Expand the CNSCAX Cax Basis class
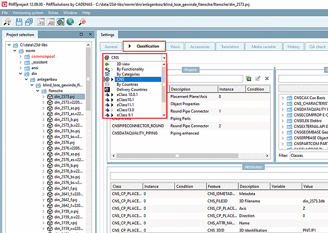Image resolution: width=328 pixels, height=233 pixels. [283, 98]
